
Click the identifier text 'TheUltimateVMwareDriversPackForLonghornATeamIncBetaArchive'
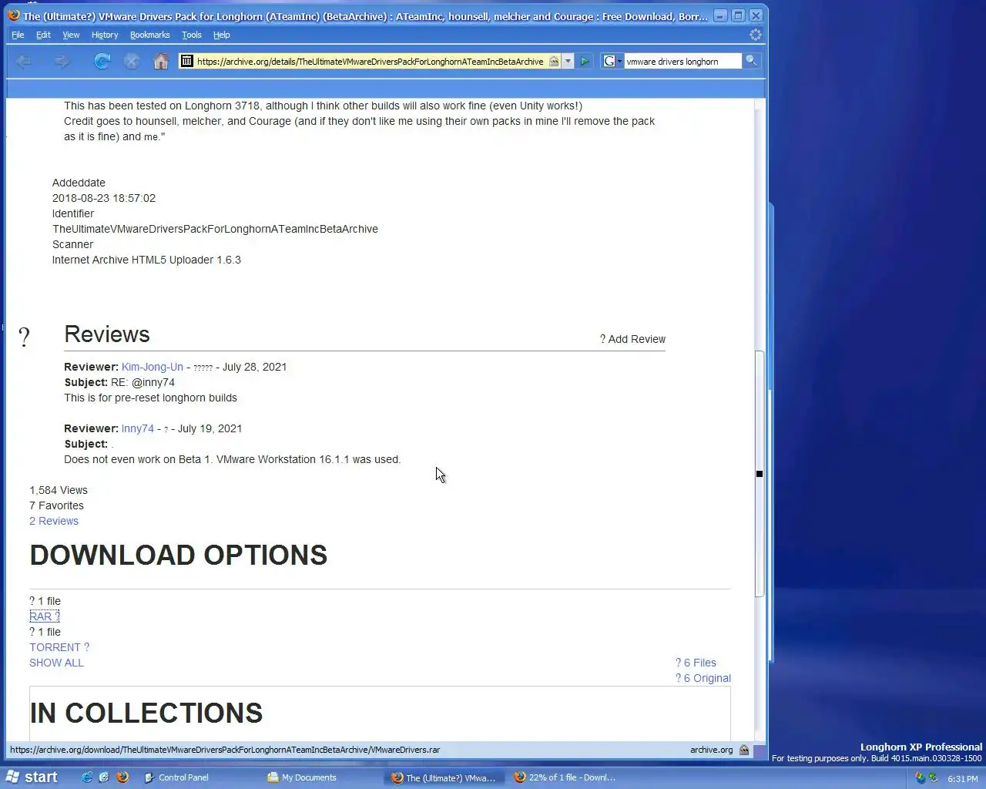215,229
